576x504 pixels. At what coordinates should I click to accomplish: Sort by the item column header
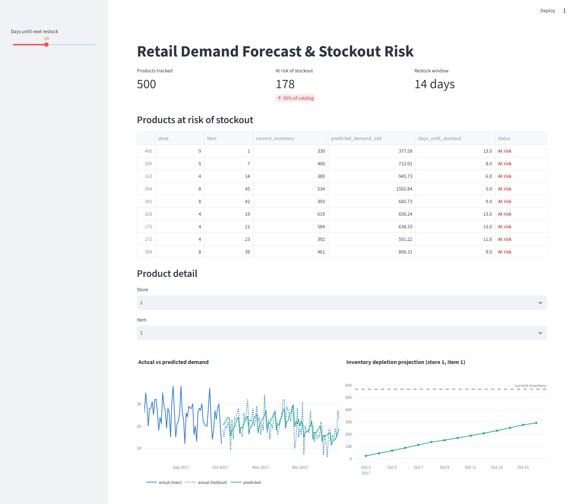[x=229, y=138]
